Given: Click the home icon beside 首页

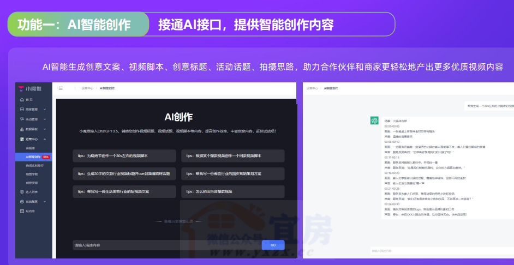Looking at the screenshot, I should (x=22, y=99).
